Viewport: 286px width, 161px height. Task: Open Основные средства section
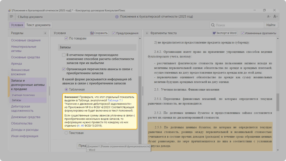pos(25,57)
